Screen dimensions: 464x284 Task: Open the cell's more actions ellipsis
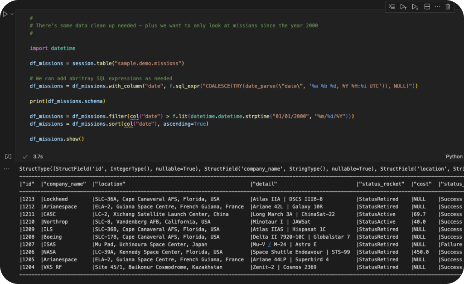point(437,7)
